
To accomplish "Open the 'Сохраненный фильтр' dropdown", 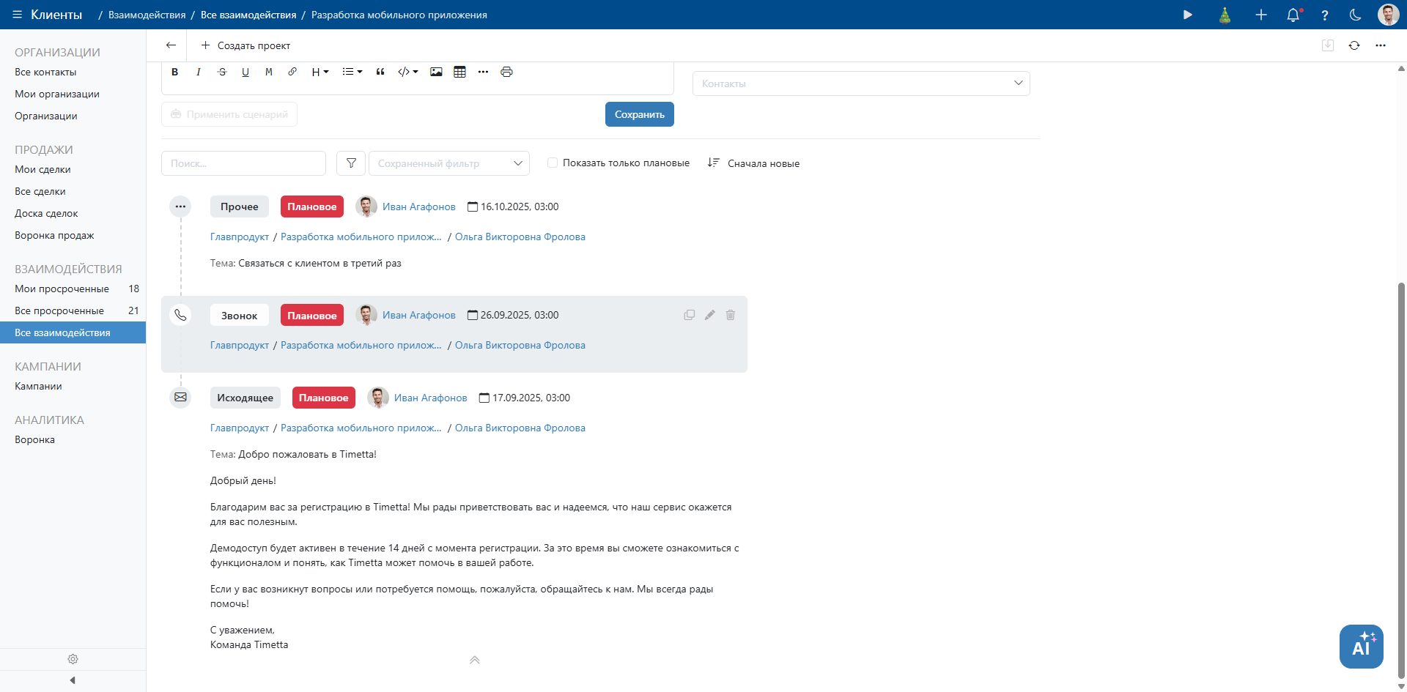I will tap(448, 163).
